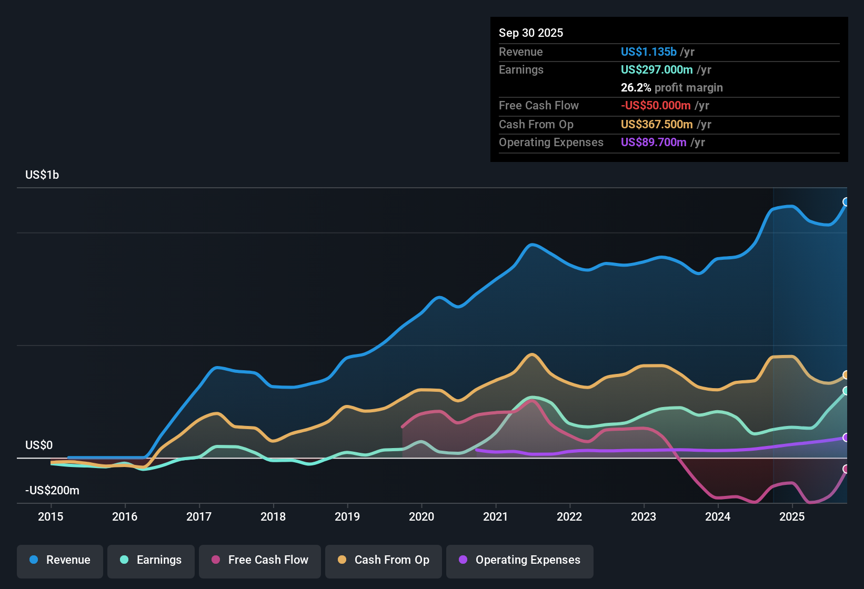Toggle the Revenue series visibility
This screenshot has width=864, height=589.
pos(59,560)
